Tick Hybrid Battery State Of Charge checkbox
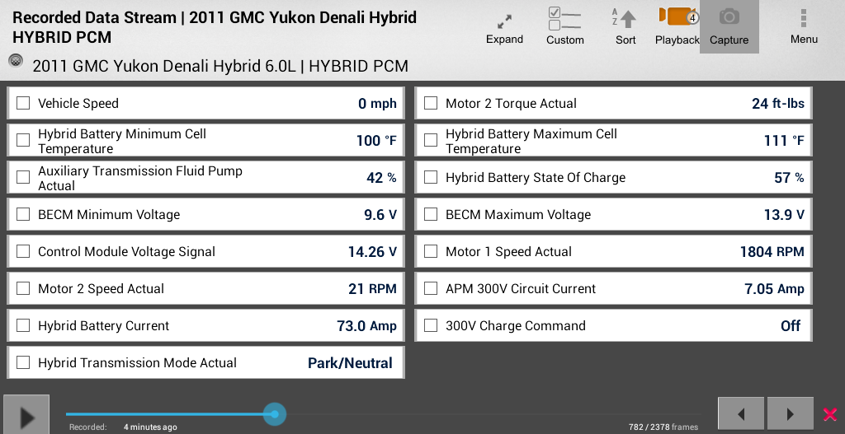The image size is (845, 434). 431,178
